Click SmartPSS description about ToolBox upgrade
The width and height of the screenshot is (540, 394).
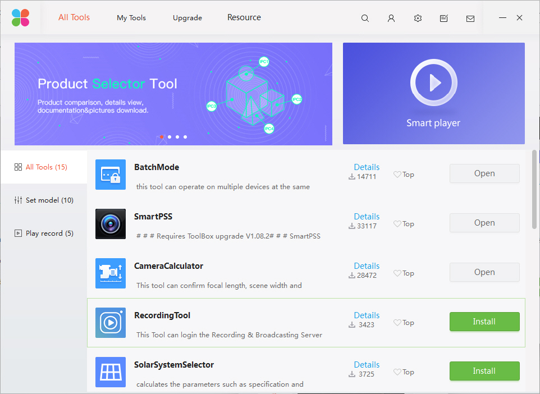228,236
